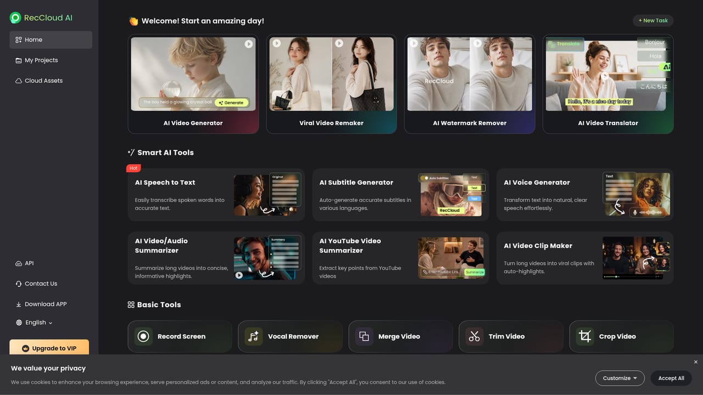Screen dimensions: 703x395
Task: Click the AI Video Clip Maker preview image
Action: coord(637,258)
